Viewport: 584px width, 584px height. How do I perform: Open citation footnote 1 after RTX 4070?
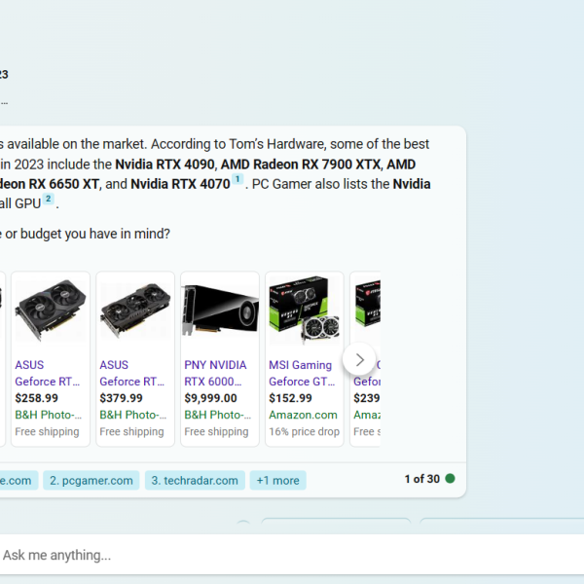tap(237, 179)
